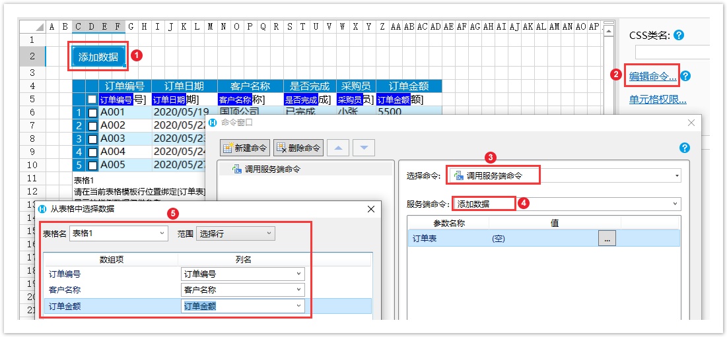Move command up with the up arrow button
This screenshot has width=727, height=337.
(x=339, y=148)
